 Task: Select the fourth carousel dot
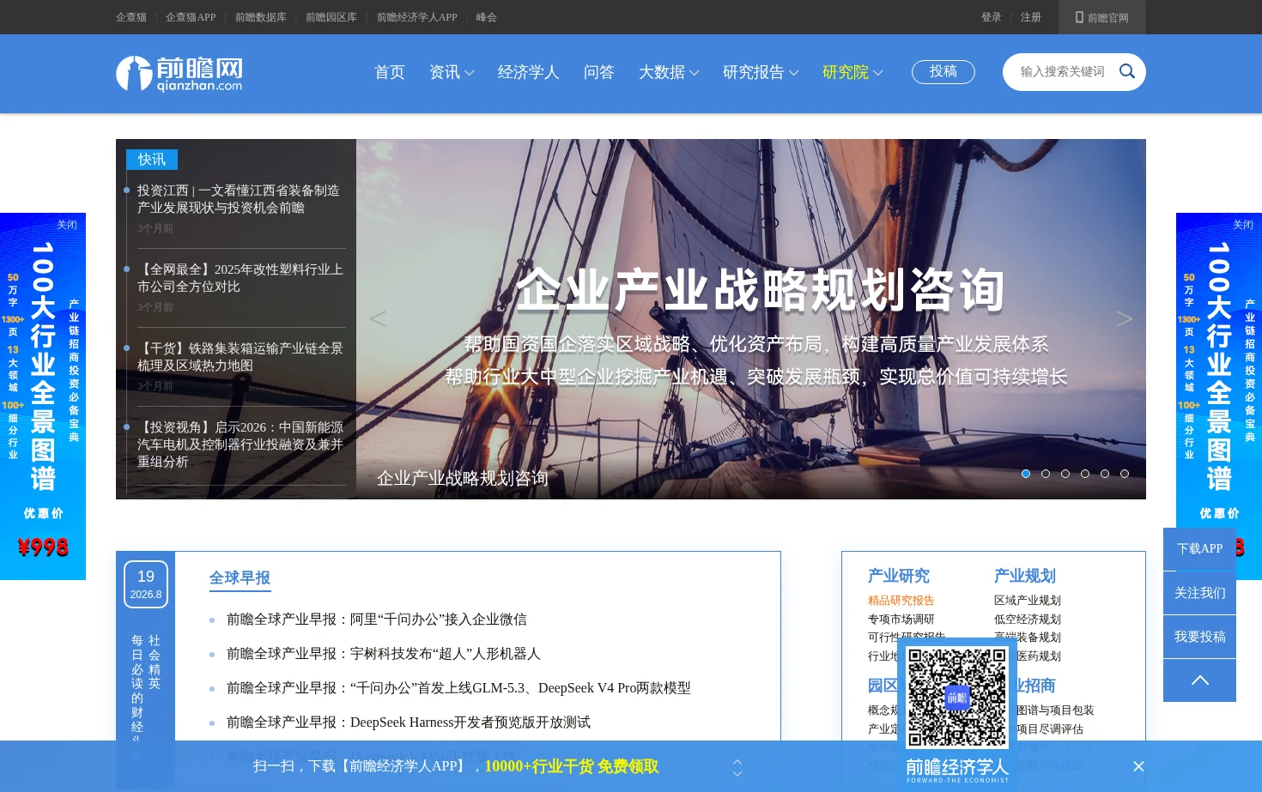pyautogui.click(x=1085, y=474)
